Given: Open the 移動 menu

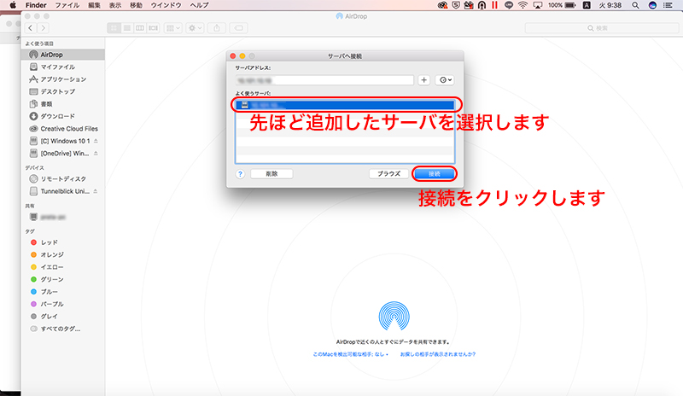Looking at the screenshot, I should pyautogui.click(x=136, y=5).
